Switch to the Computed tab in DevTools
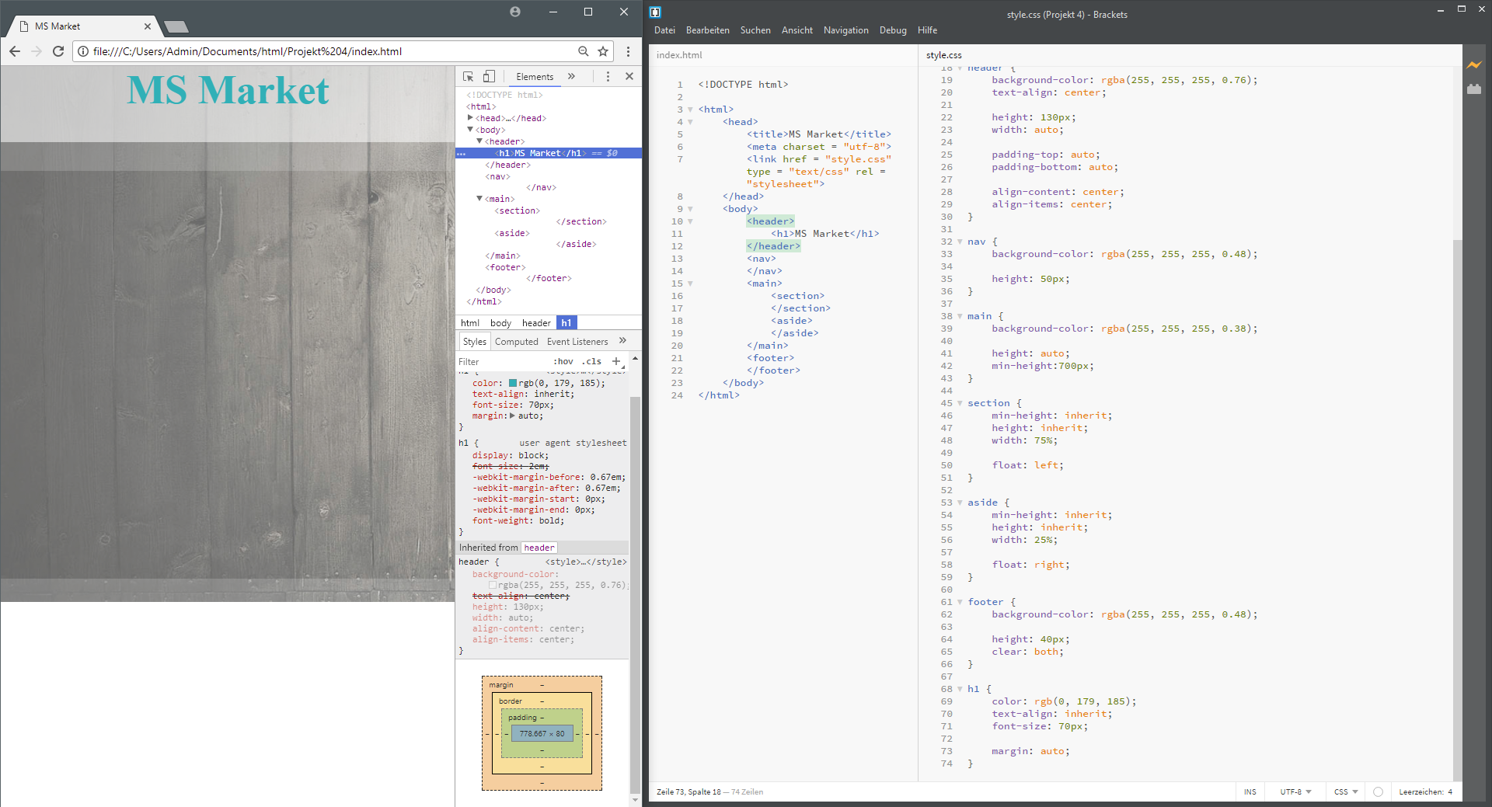 coord(516,341)
